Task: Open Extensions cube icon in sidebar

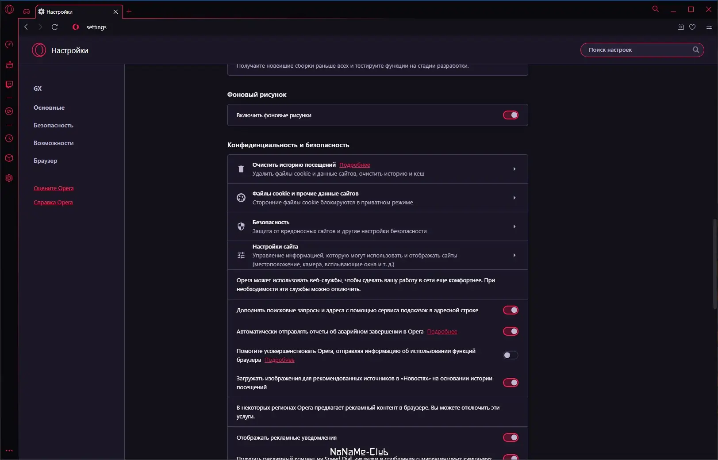Action: tap(9, 158)
